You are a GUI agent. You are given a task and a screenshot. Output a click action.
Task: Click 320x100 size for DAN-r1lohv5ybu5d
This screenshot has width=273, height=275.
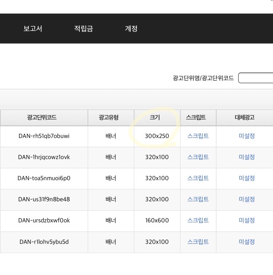157,242
